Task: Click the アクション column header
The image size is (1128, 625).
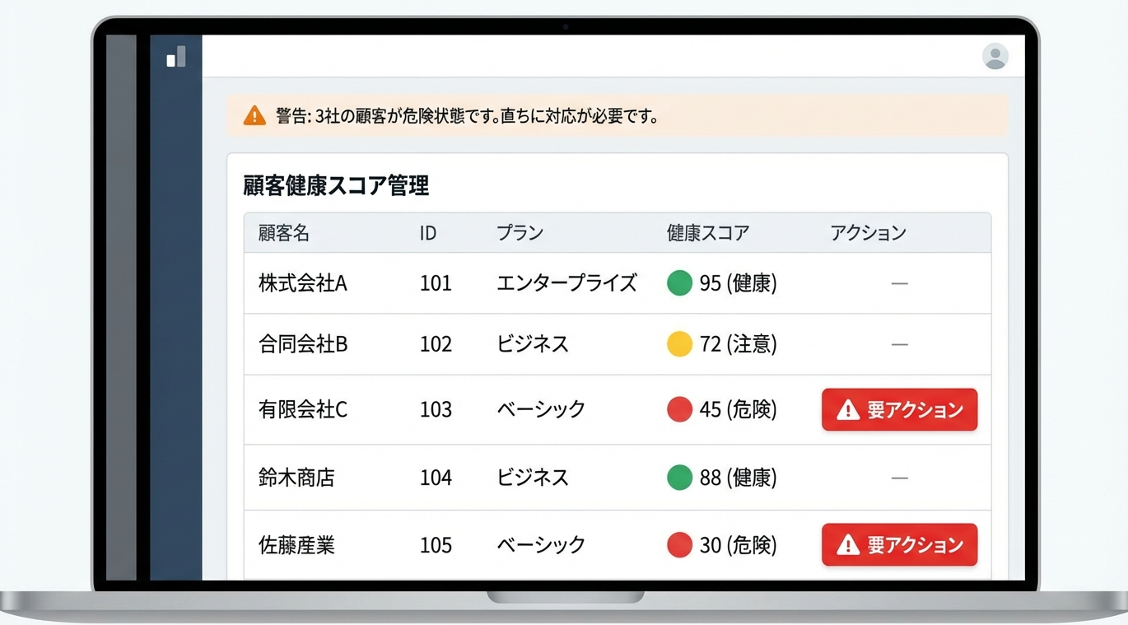Action: point(868,233)
